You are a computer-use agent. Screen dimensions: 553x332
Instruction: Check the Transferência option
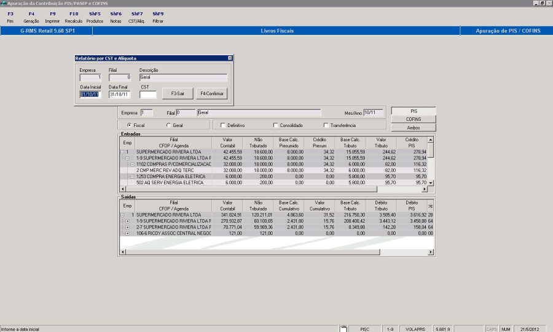326,125
